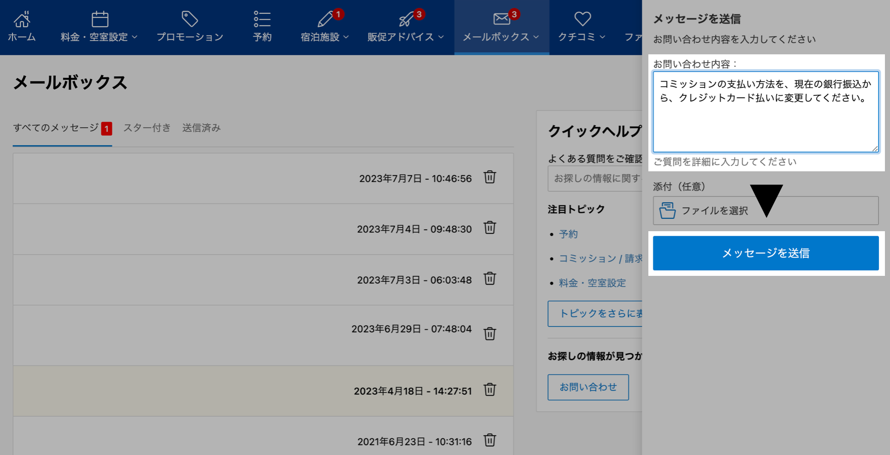Screen dimensions: 890x455
Task: Switch to the 送信済み tab
Action: point(201,128)
